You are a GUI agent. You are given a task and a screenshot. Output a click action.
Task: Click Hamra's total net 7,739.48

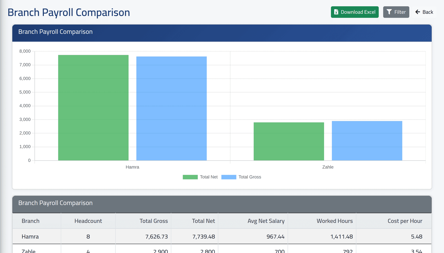tap(204, 237)
